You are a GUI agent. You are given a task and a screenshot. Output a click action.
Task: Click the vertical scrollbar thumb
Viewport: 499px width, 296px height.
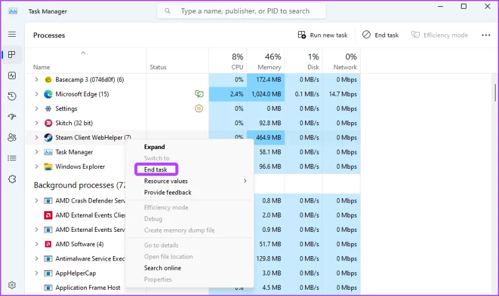click(x=495, y=92)
